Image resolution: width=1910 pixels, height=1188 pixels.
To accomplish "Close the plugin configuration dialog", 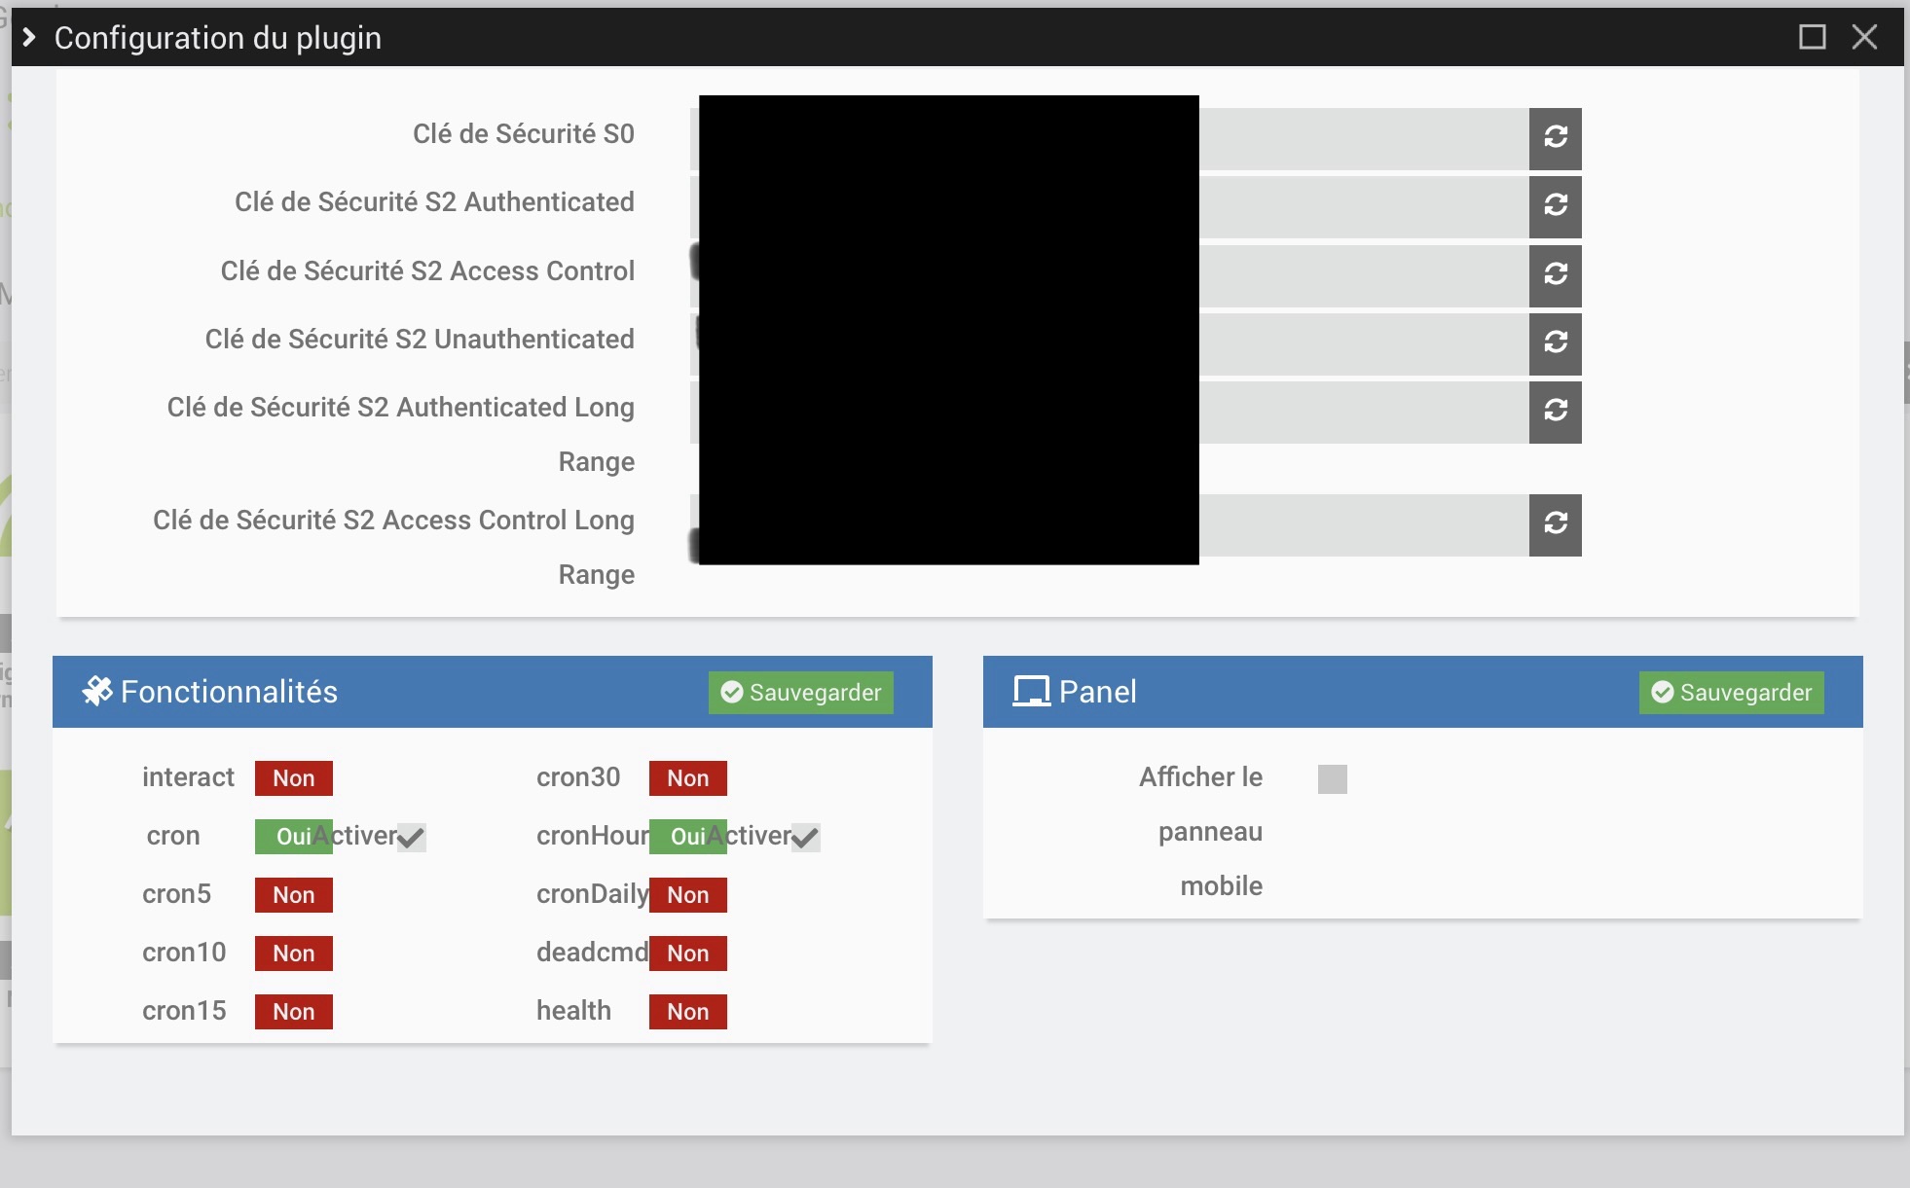I will 1864,38.
